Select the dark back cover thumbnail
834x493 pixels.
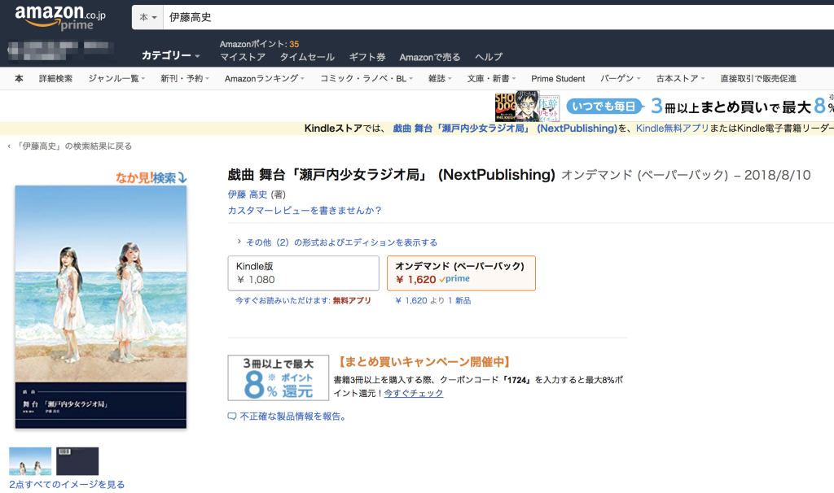(x=77, y=461)
